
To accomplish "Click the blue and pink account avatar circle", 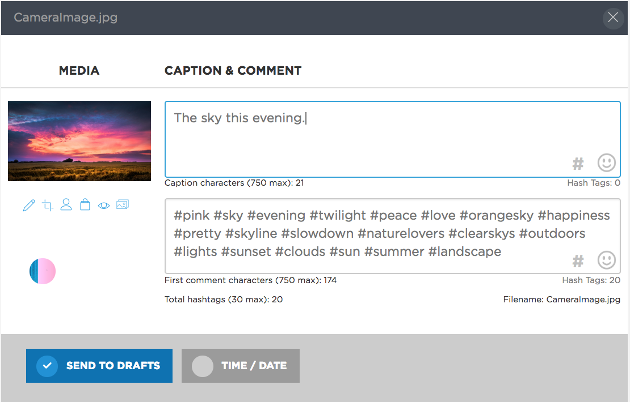I will 43,271.
